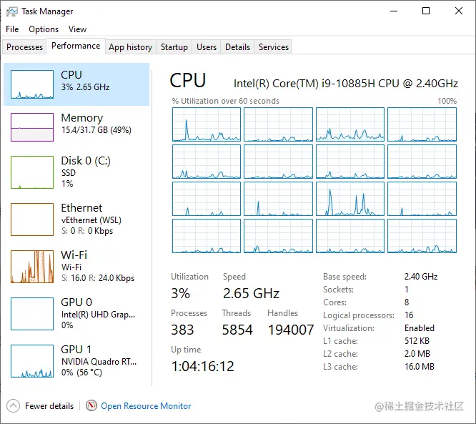476x424 pixels.
Task: Click the Task Manager title bar icon
Action: tap(12, 11)
